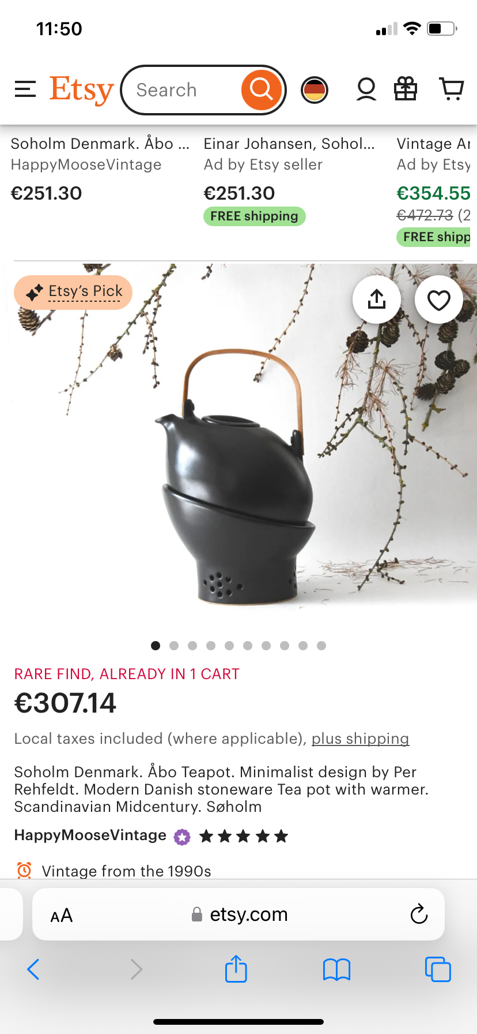Image resolution: width=477 pixels, height=1034 pixels.
Task: Open the Einar Johansen ad listing
Action: tap(289, 144)
